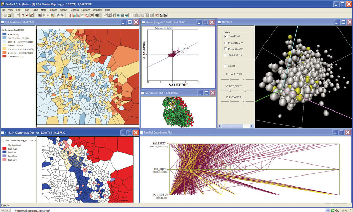Click the open project folder toolbar icon
353x212 pixels.
(9, 15)
